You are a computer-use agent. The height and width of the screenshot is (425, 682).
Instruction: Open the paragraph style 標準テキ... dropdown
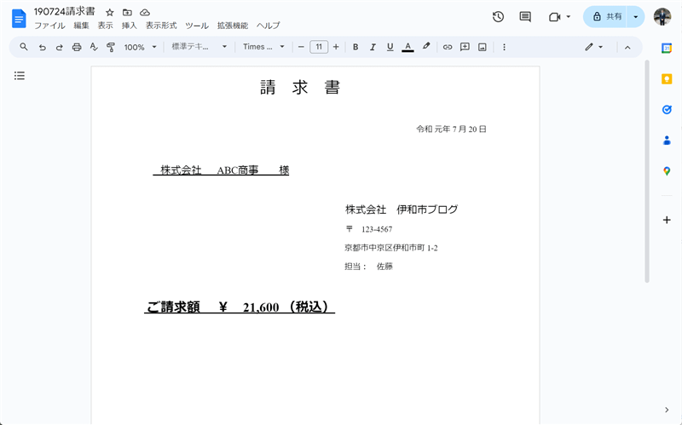[x=199, y=47]
